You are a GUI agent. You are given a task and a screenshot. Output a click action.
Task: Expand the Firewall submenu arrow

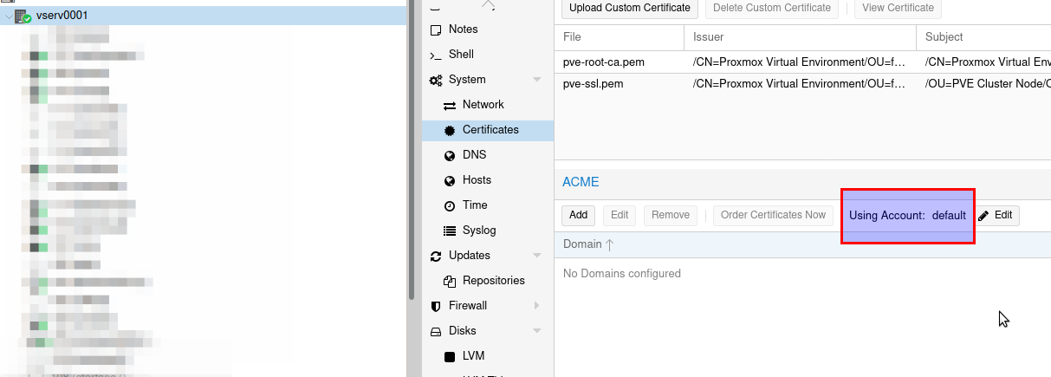pyautogui.click(x=537, y=306)
